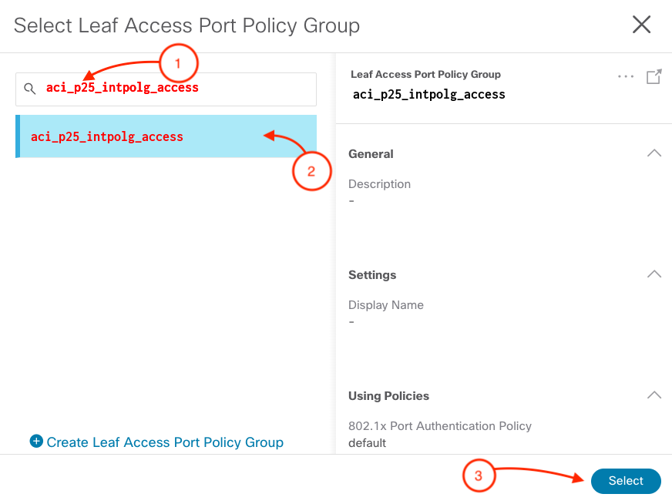This screenshot has width=672, height=504.
Task: Click the Using Policies heading
Action: coord(388,396)
